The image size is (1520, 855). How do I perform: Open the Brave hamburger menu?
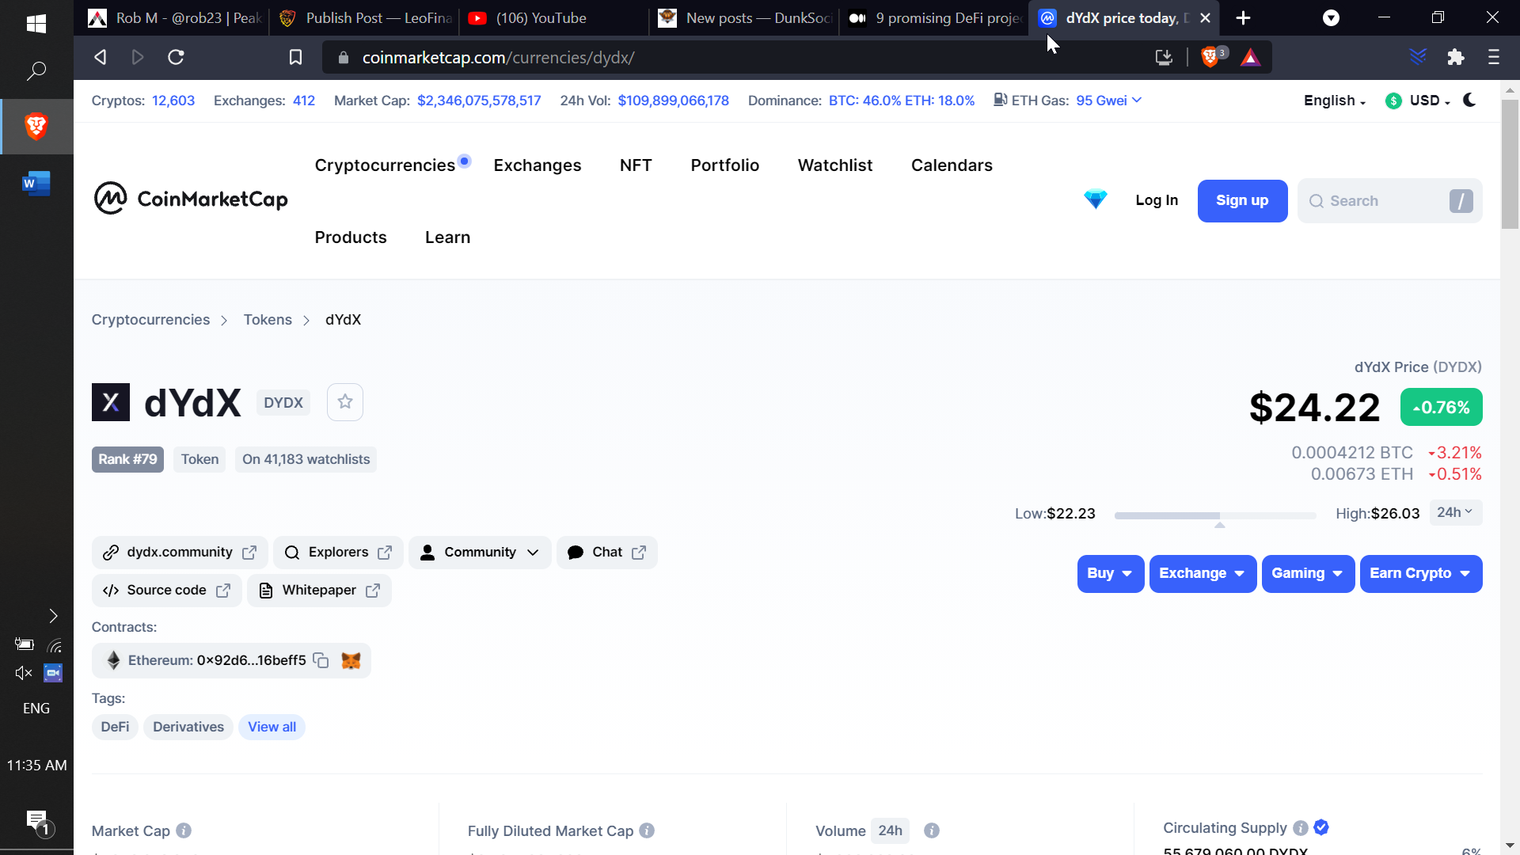[x=1494, y=57]
